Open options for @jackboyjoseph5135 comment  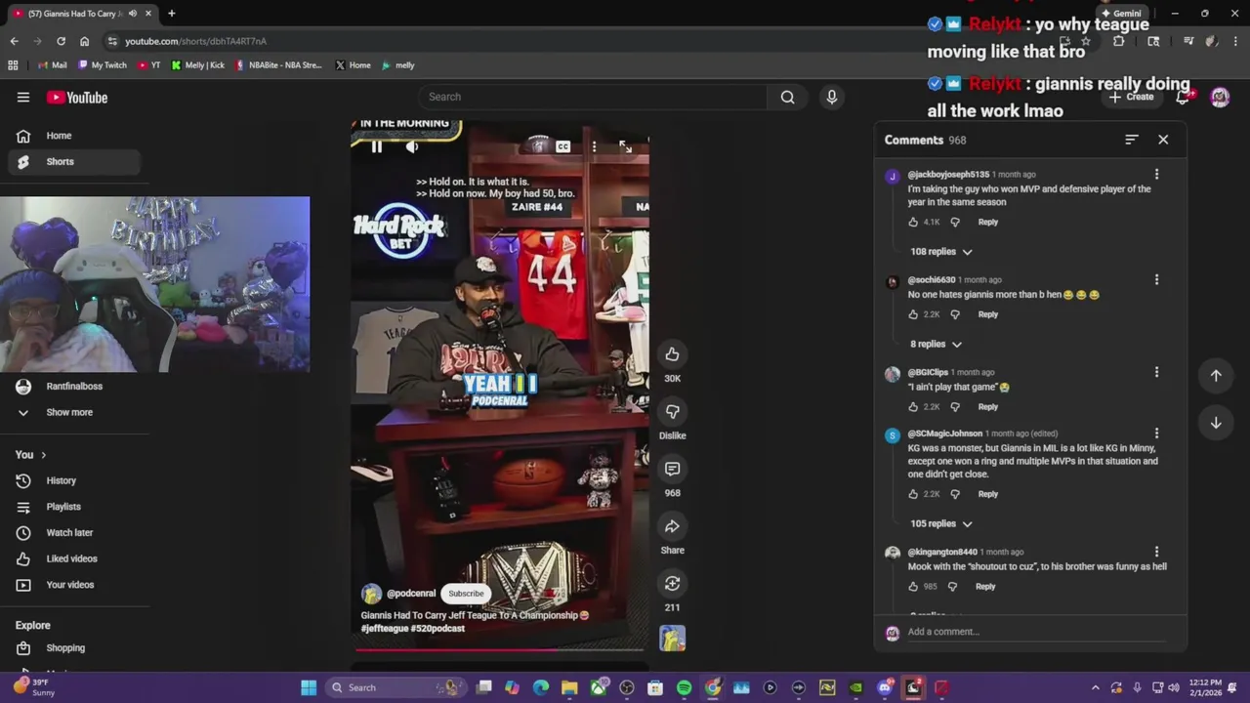click(x=1156, y=175)
